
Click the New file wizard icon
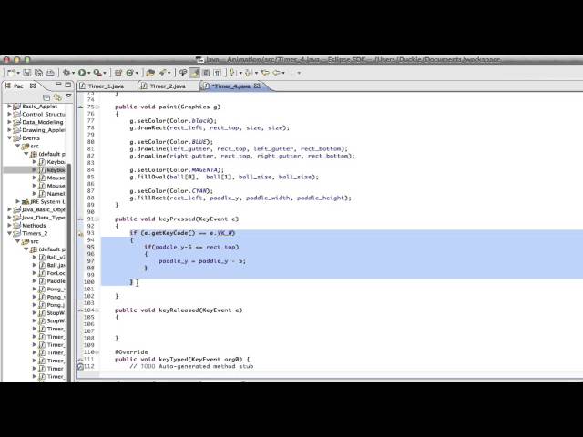tap(12, 73)
